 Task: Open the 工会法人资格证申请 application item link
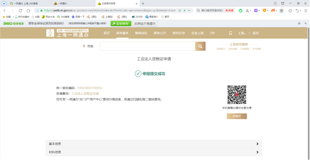[x=85, y=93]
